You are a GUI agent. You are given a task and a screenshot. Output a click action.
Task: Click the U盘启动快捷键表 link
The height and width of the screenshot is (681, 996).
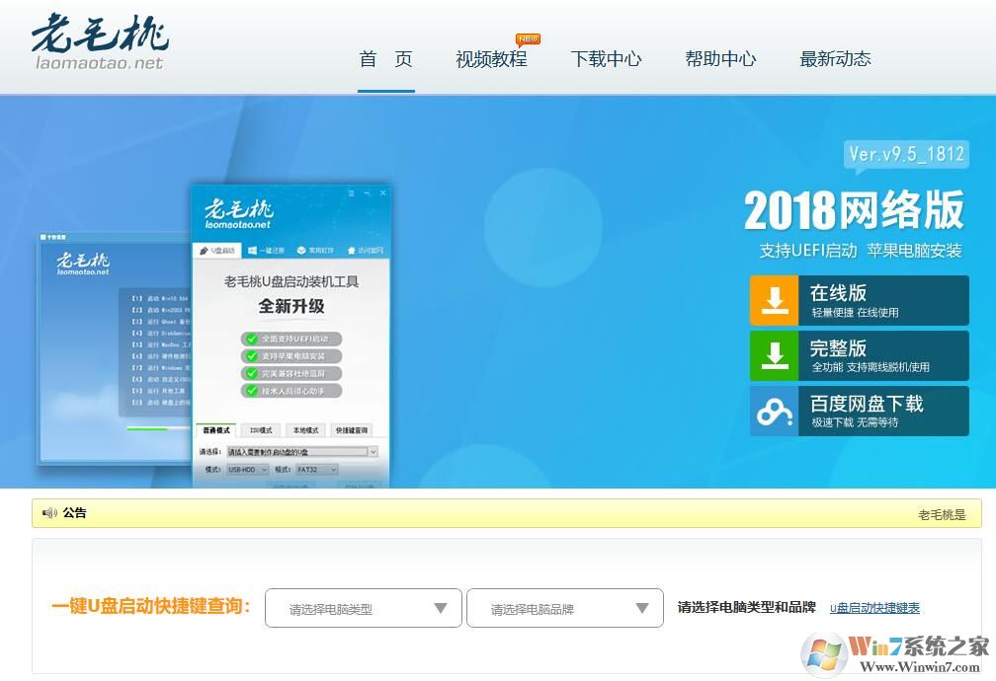[x=873, y=608]
